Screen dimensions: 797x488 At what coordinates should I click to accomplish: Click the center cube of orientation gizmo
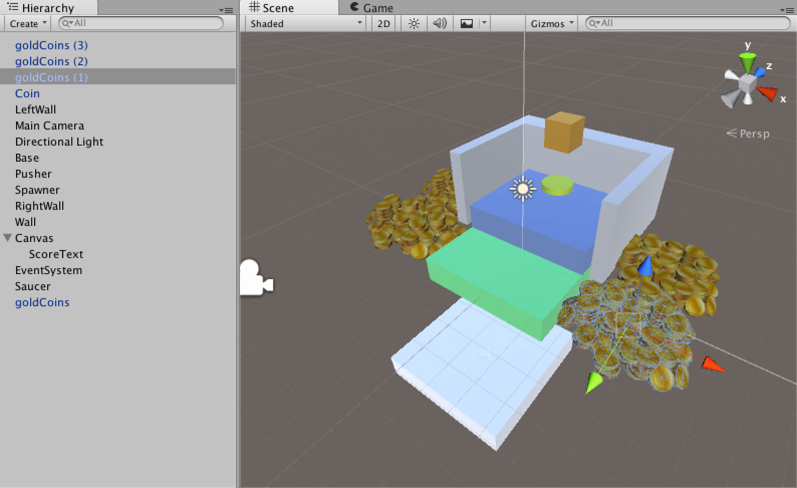(x=748, y=83)
